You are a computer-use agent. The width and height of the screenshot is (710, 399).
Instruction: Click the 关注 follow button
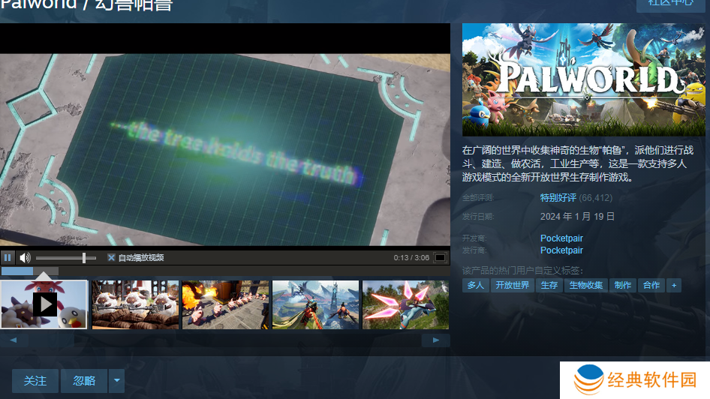35,381
